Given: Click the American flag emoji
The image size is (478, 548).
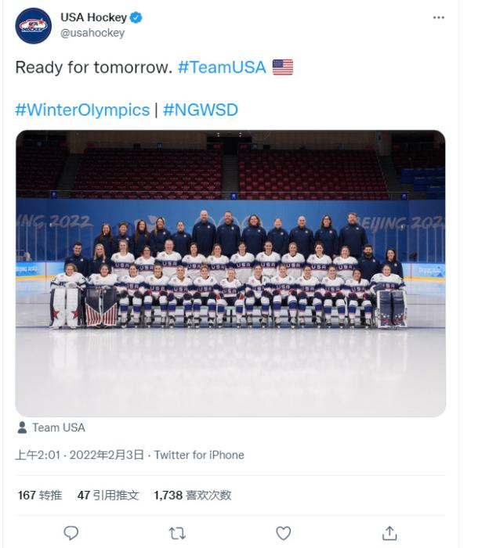Looking at the screenshot, I should pyautogui.click(x=282, y=67).
